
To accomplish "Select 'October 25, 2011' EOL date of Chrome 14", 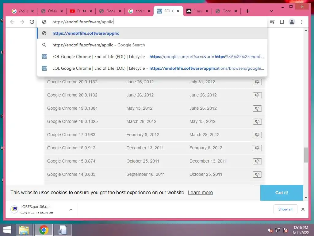I will point(206,175).
